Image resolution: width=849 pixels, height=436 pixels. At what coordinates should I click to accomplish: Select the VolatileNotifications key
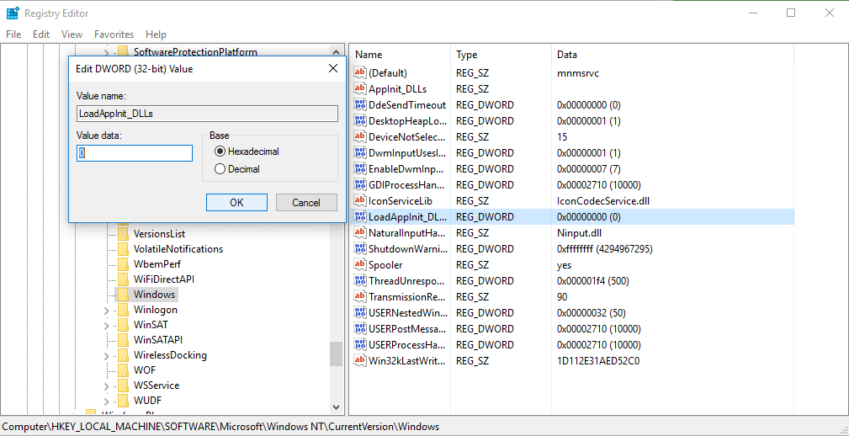pos(178,249)
